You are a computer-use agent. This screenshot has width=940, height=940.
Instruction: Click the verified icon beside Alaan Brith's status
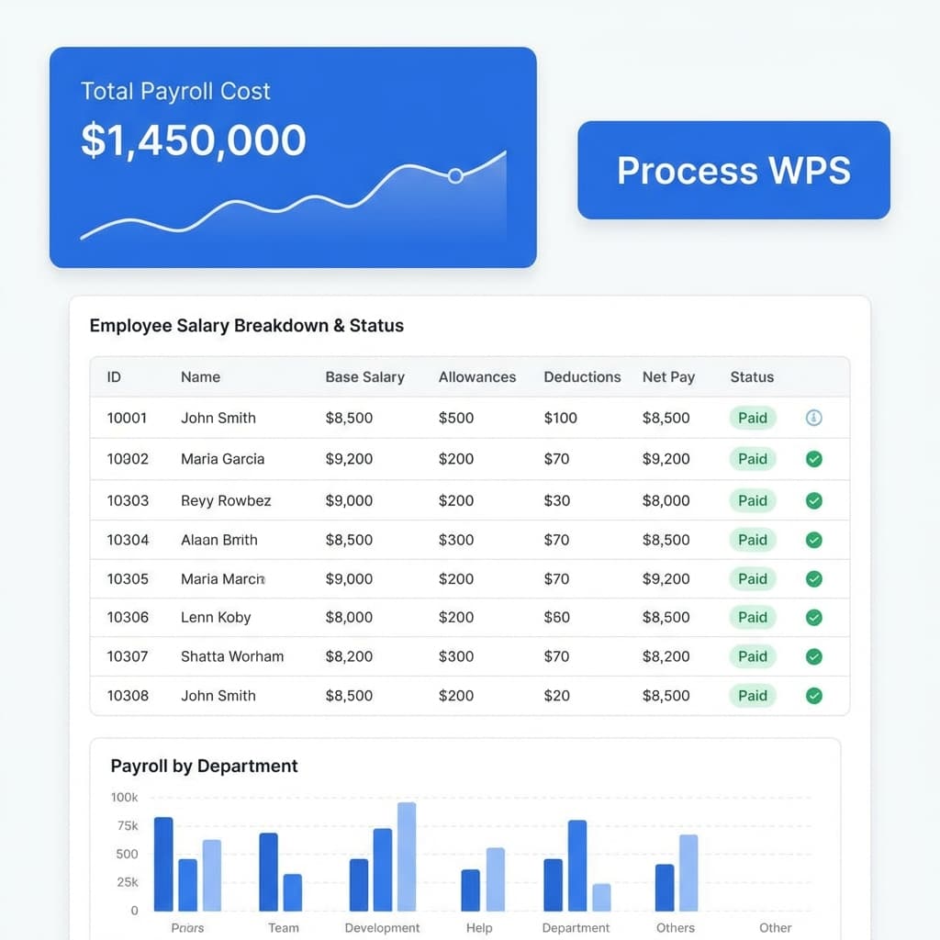tap(814, 540)
